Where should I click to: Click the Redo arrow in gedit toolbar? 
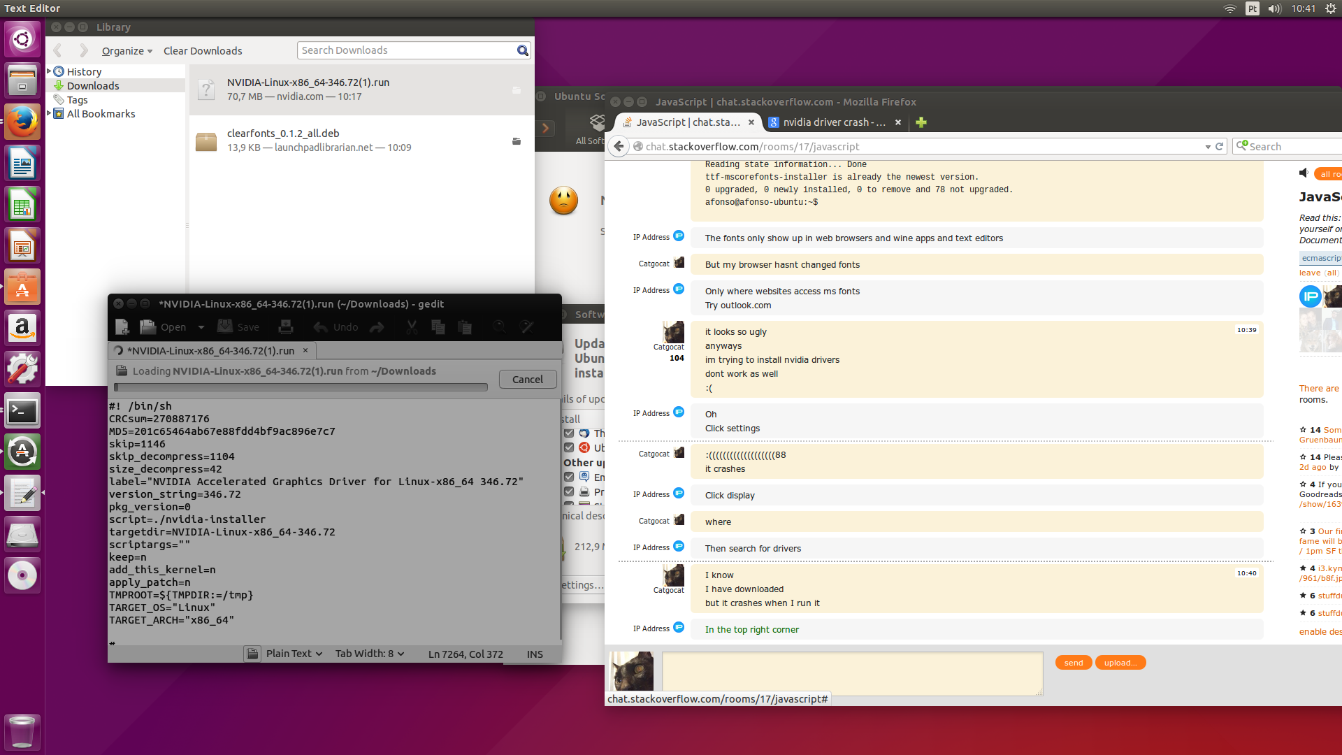[377, 326]
